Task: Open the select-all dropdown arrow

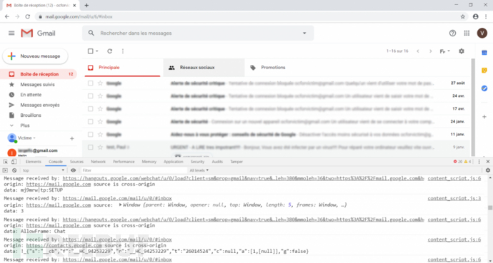Action: [97, 51]
